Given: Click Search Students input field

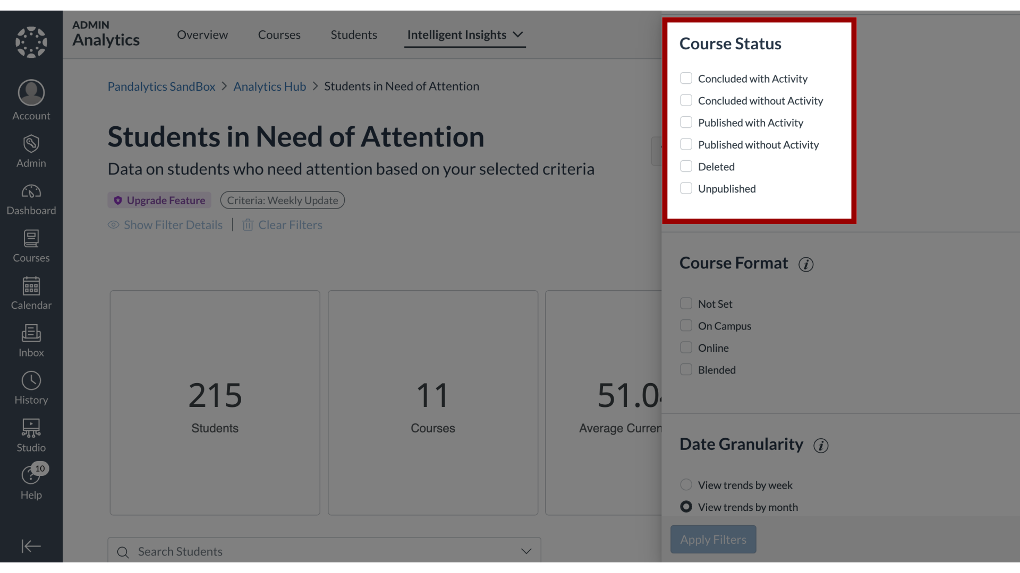Looking at the screenshot, I should 324,551.
